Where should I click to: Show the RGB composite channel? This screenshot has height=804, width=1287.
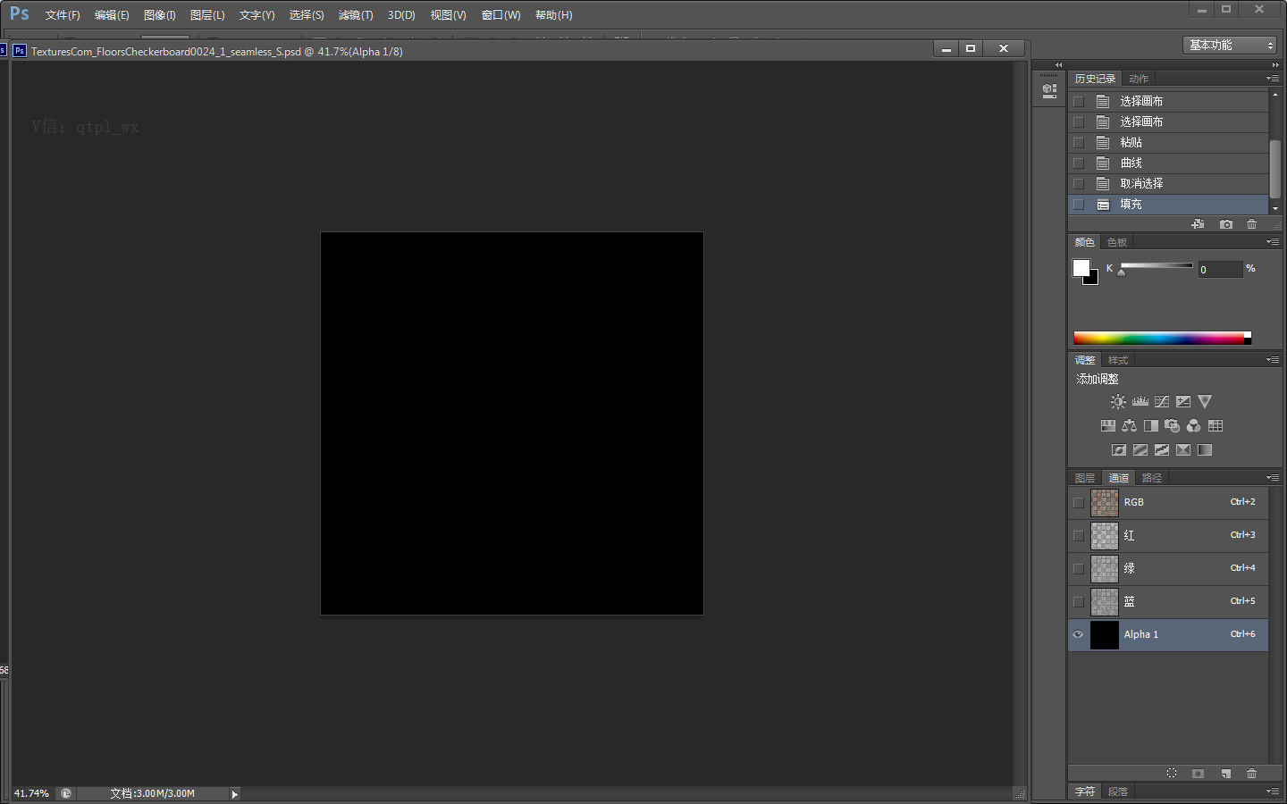tap(1079, 502)
